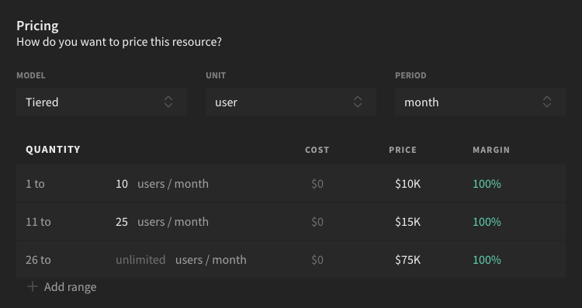The image size is (582, 308).
Task: Click the PRICE column header
Action: pyautogui.click(x=403, y=150)
